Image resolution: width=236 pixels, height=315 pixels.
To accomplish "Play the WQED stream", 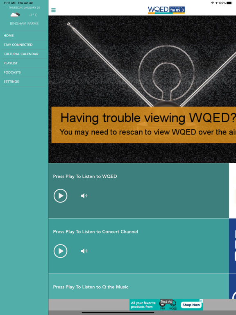I will [x=60, y=196].
